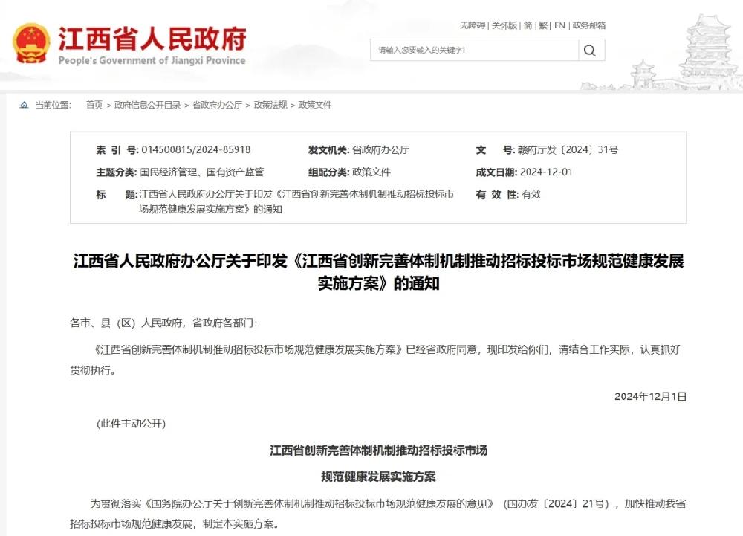Go to 首页 in the breadcrumb
Viewport: 743px width, 536px height.
pos(94,105)
